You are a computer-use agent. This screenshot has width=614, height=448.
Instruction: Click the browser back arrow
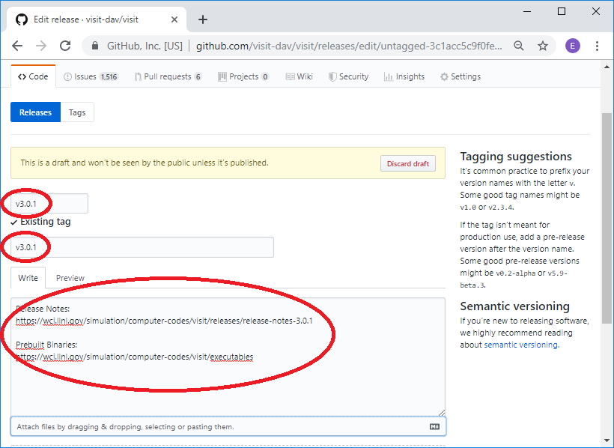17,46
